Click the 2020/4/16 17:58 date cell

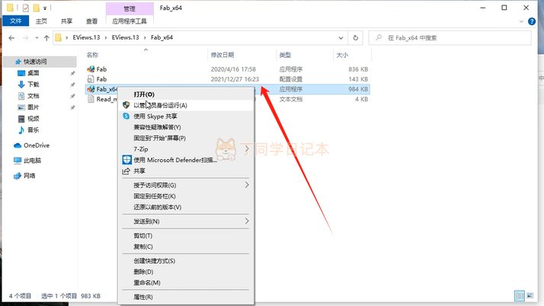click(x=233, y=69)
